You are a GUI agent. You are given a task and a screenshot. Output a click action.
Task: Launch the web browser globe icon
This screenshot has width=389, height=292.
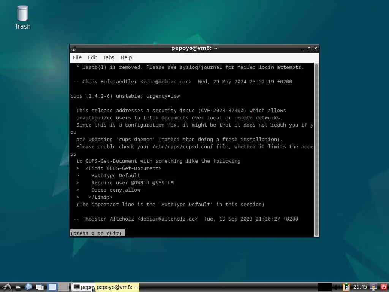pyautogui.click(x=28, y=287)
